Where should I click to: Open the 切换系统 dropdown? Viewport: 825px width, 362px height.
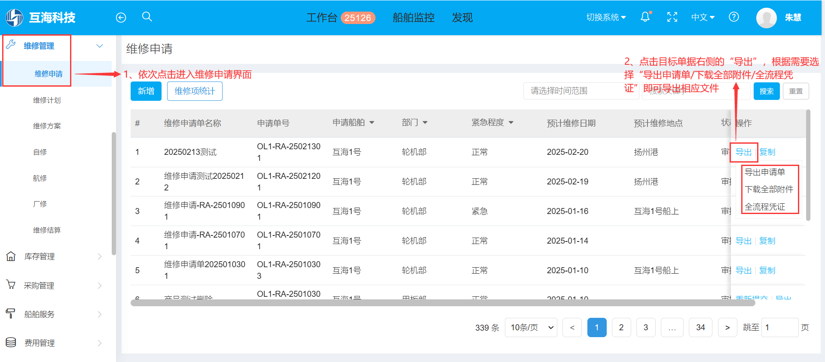click(606, 18)
